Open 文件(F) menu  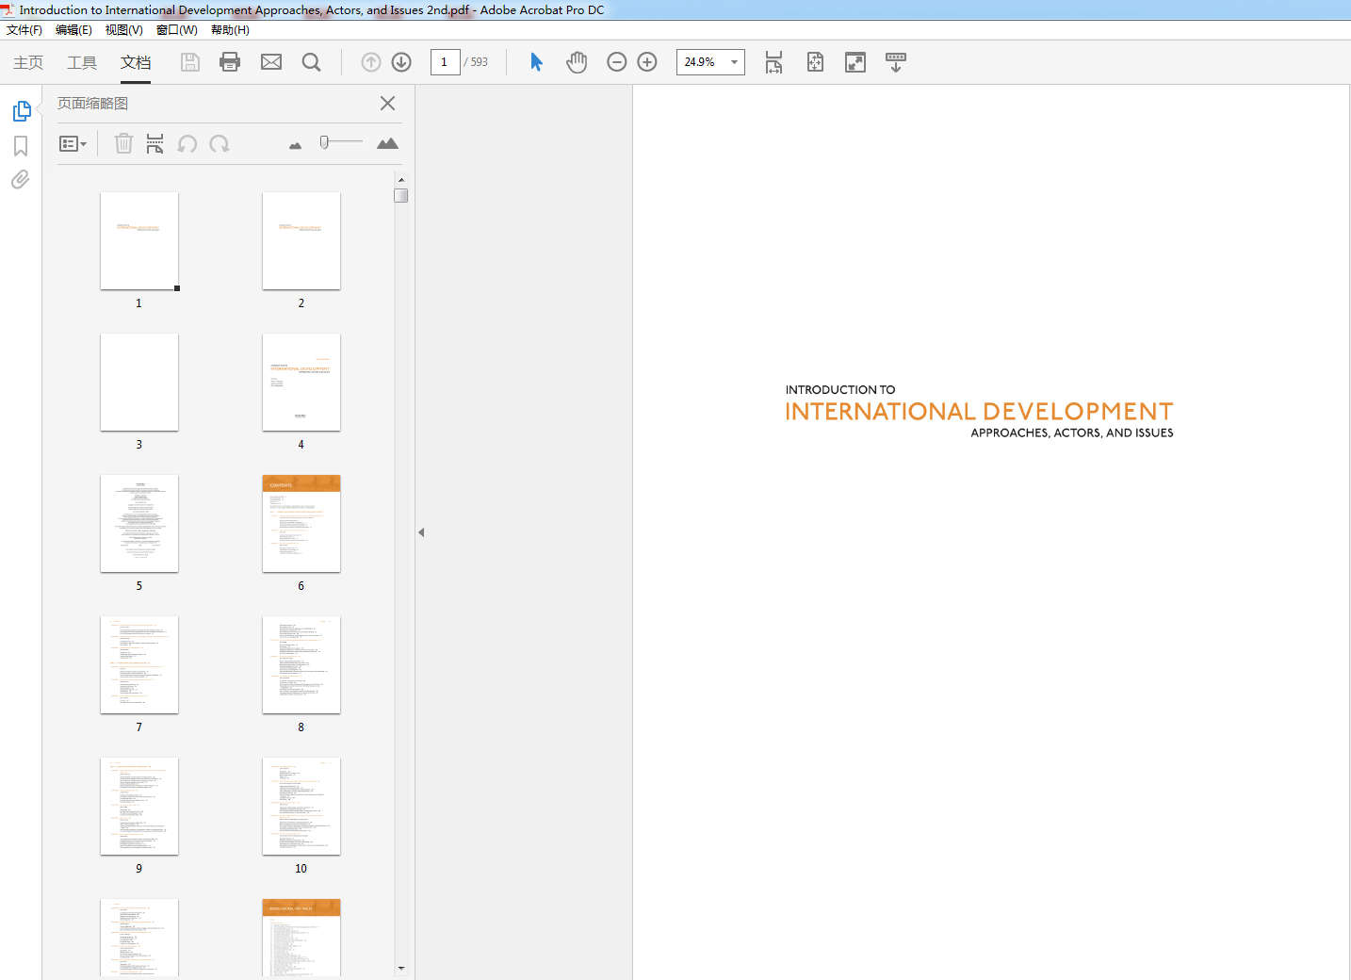click(24, 30)
